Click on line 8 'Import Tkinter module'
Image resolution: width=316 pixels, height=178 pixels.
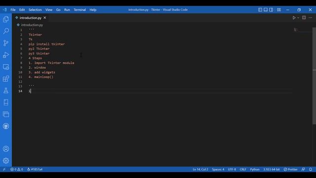(x=54, y=63)
